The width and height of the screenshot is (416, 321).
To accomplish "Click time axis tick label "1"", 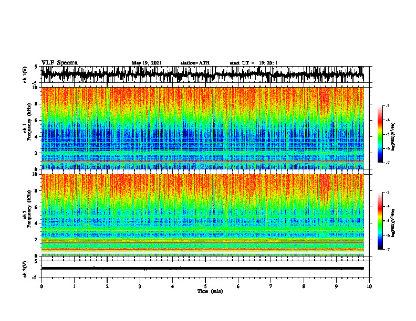I will (x=74, y=286).
